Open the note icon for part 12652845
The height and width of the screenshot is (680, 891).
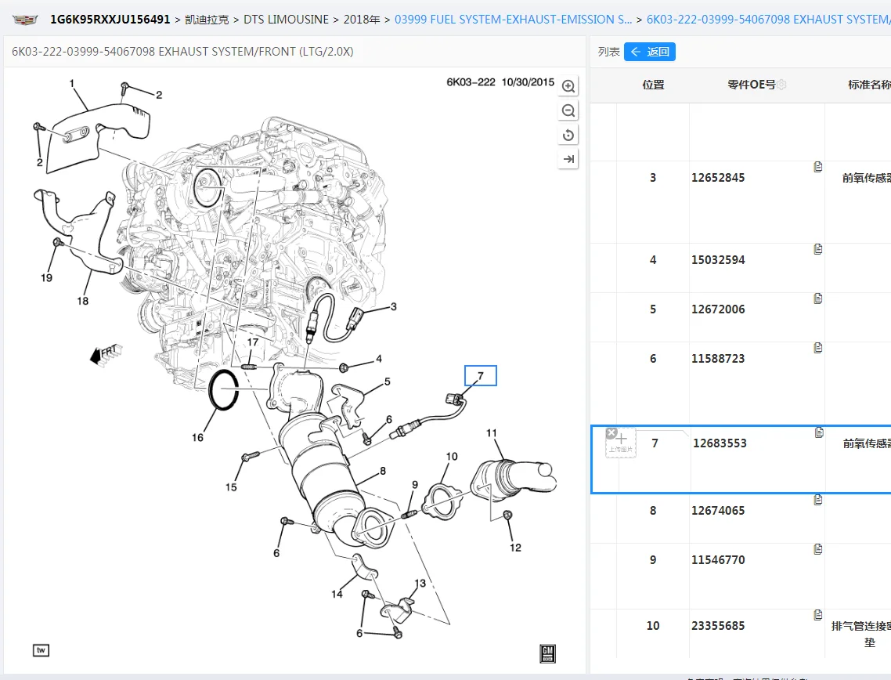(817, 167)
